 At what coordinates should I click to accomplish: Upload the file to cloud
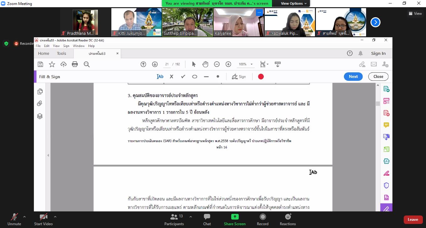tap(63, 64)
